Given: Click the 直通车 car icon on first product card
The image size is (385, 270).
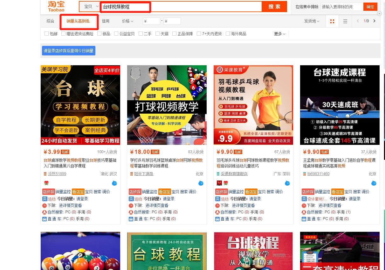Looking at the screenshot, I should coord(45,219).
